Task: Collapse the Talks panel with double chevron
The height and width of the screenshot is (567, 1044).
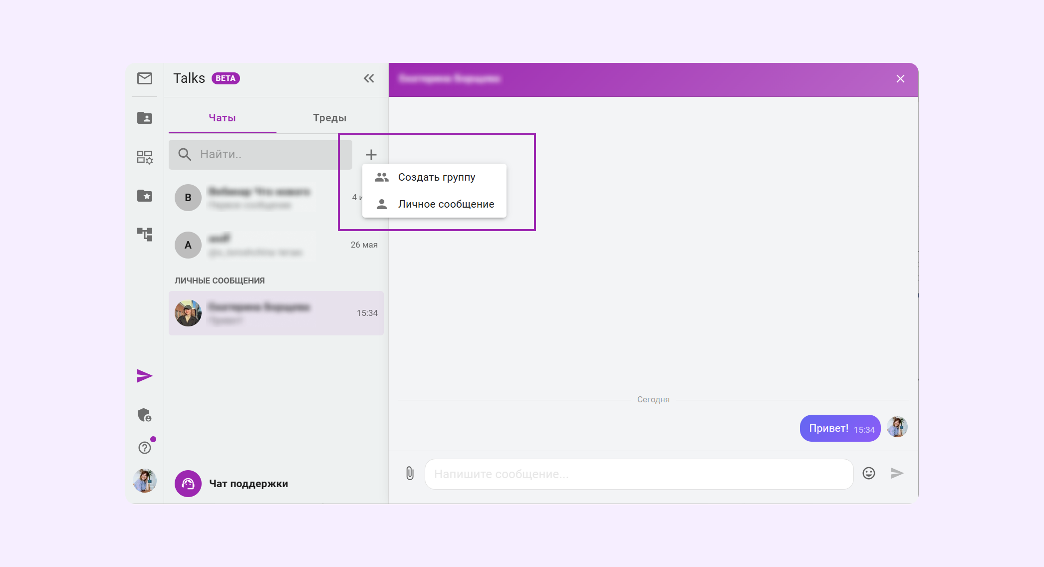Action: (369, 78)
